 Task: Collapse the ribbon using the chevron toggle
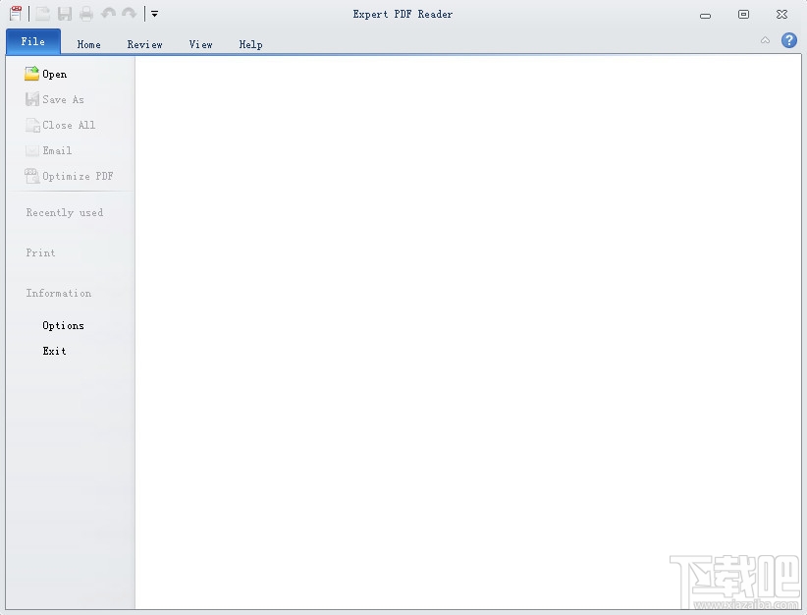click(764, 40)
